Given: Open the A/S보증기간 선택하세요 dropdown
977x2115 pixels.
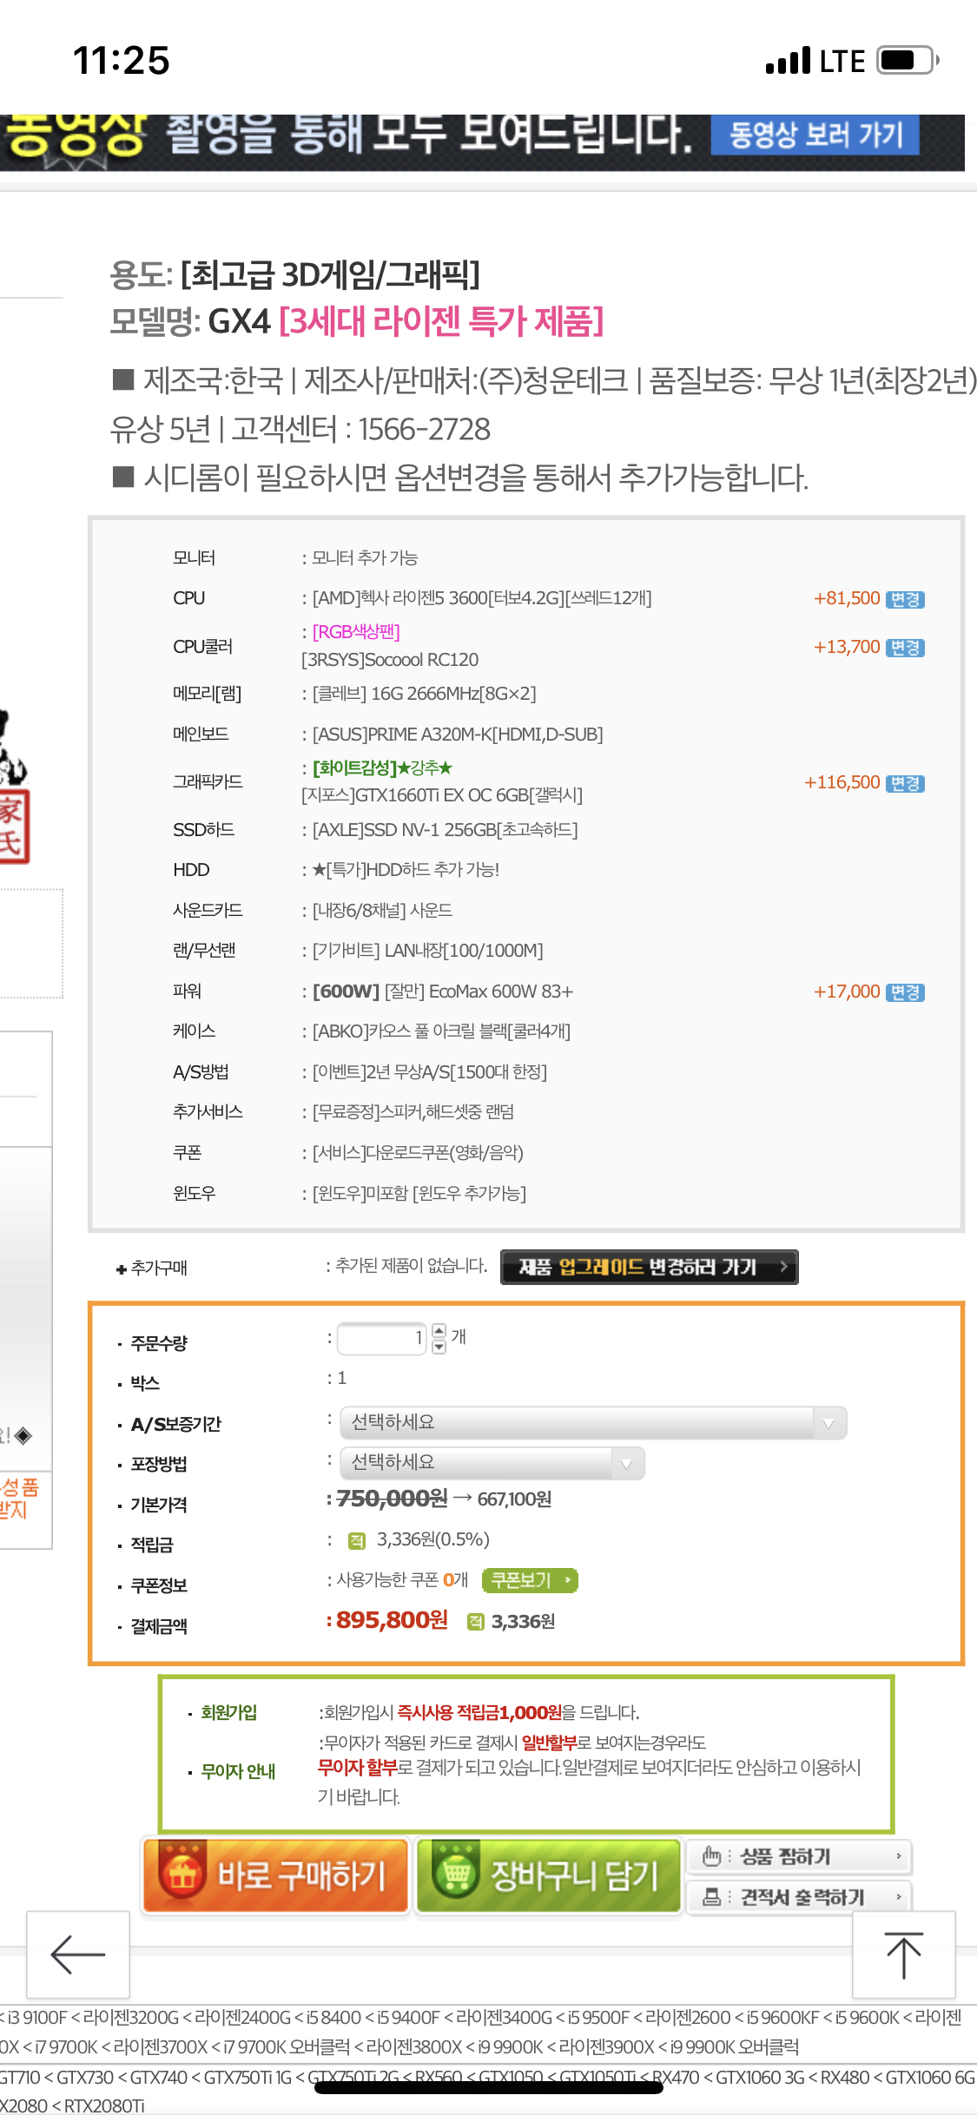Looking at the screenshot, I should (x=593, y=1422).
